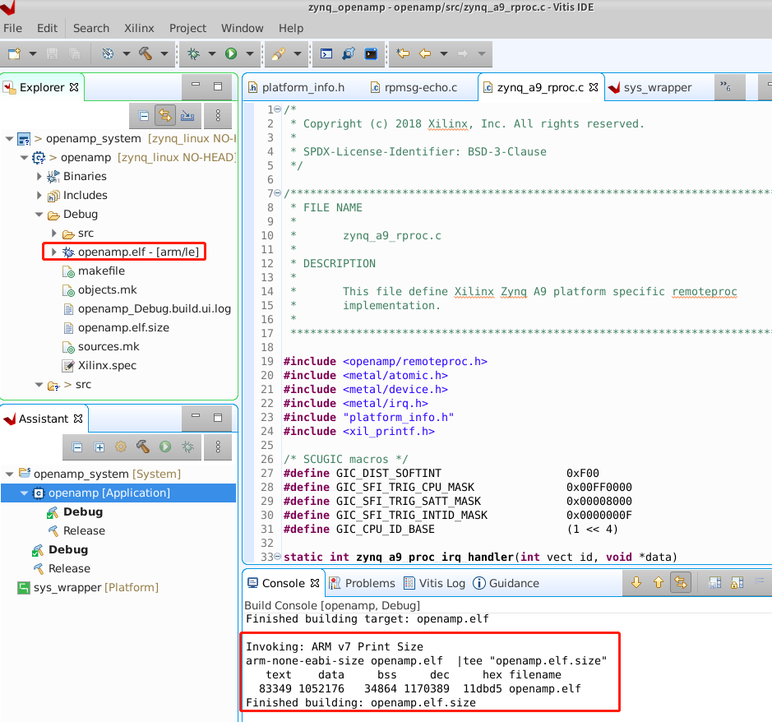Click the Debug bug icon in main toolbar
Viewport: 772px width, 722px height.
193,53
